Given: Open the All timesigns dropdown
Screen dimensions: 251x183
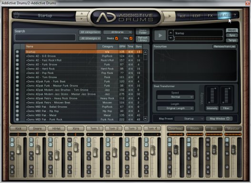Looking at the screenshot, I should pyautogui.click(x=90, y=38).
